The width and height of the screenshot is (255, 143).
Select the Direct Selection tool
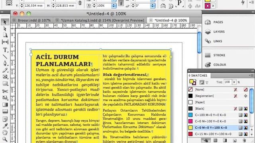pos(5,29)
